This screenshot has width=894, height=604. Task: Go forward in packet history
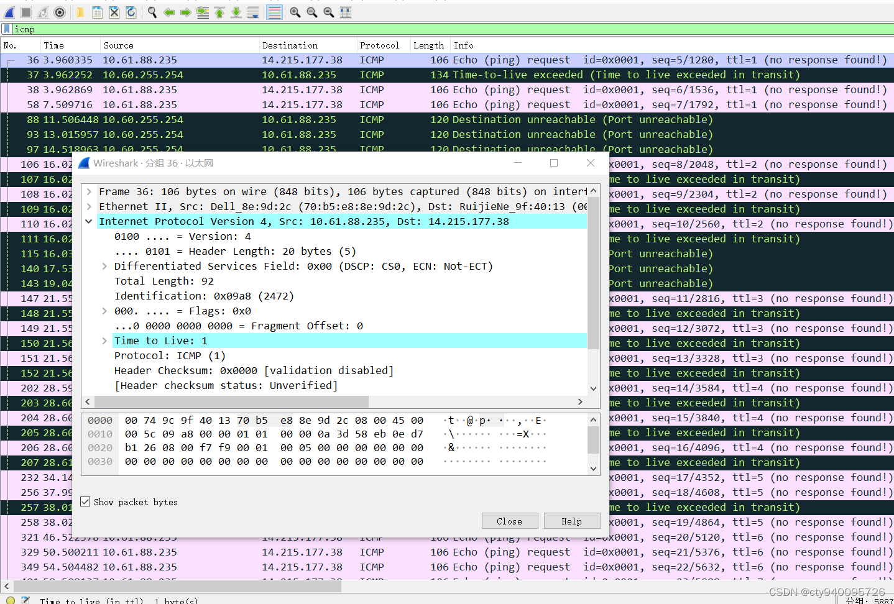coord(186,12)
